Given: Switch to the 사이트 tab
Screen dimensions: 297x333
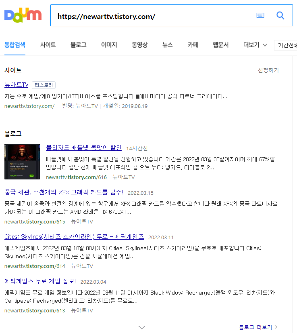Looking at the screenshot, I should pos(48,45).
